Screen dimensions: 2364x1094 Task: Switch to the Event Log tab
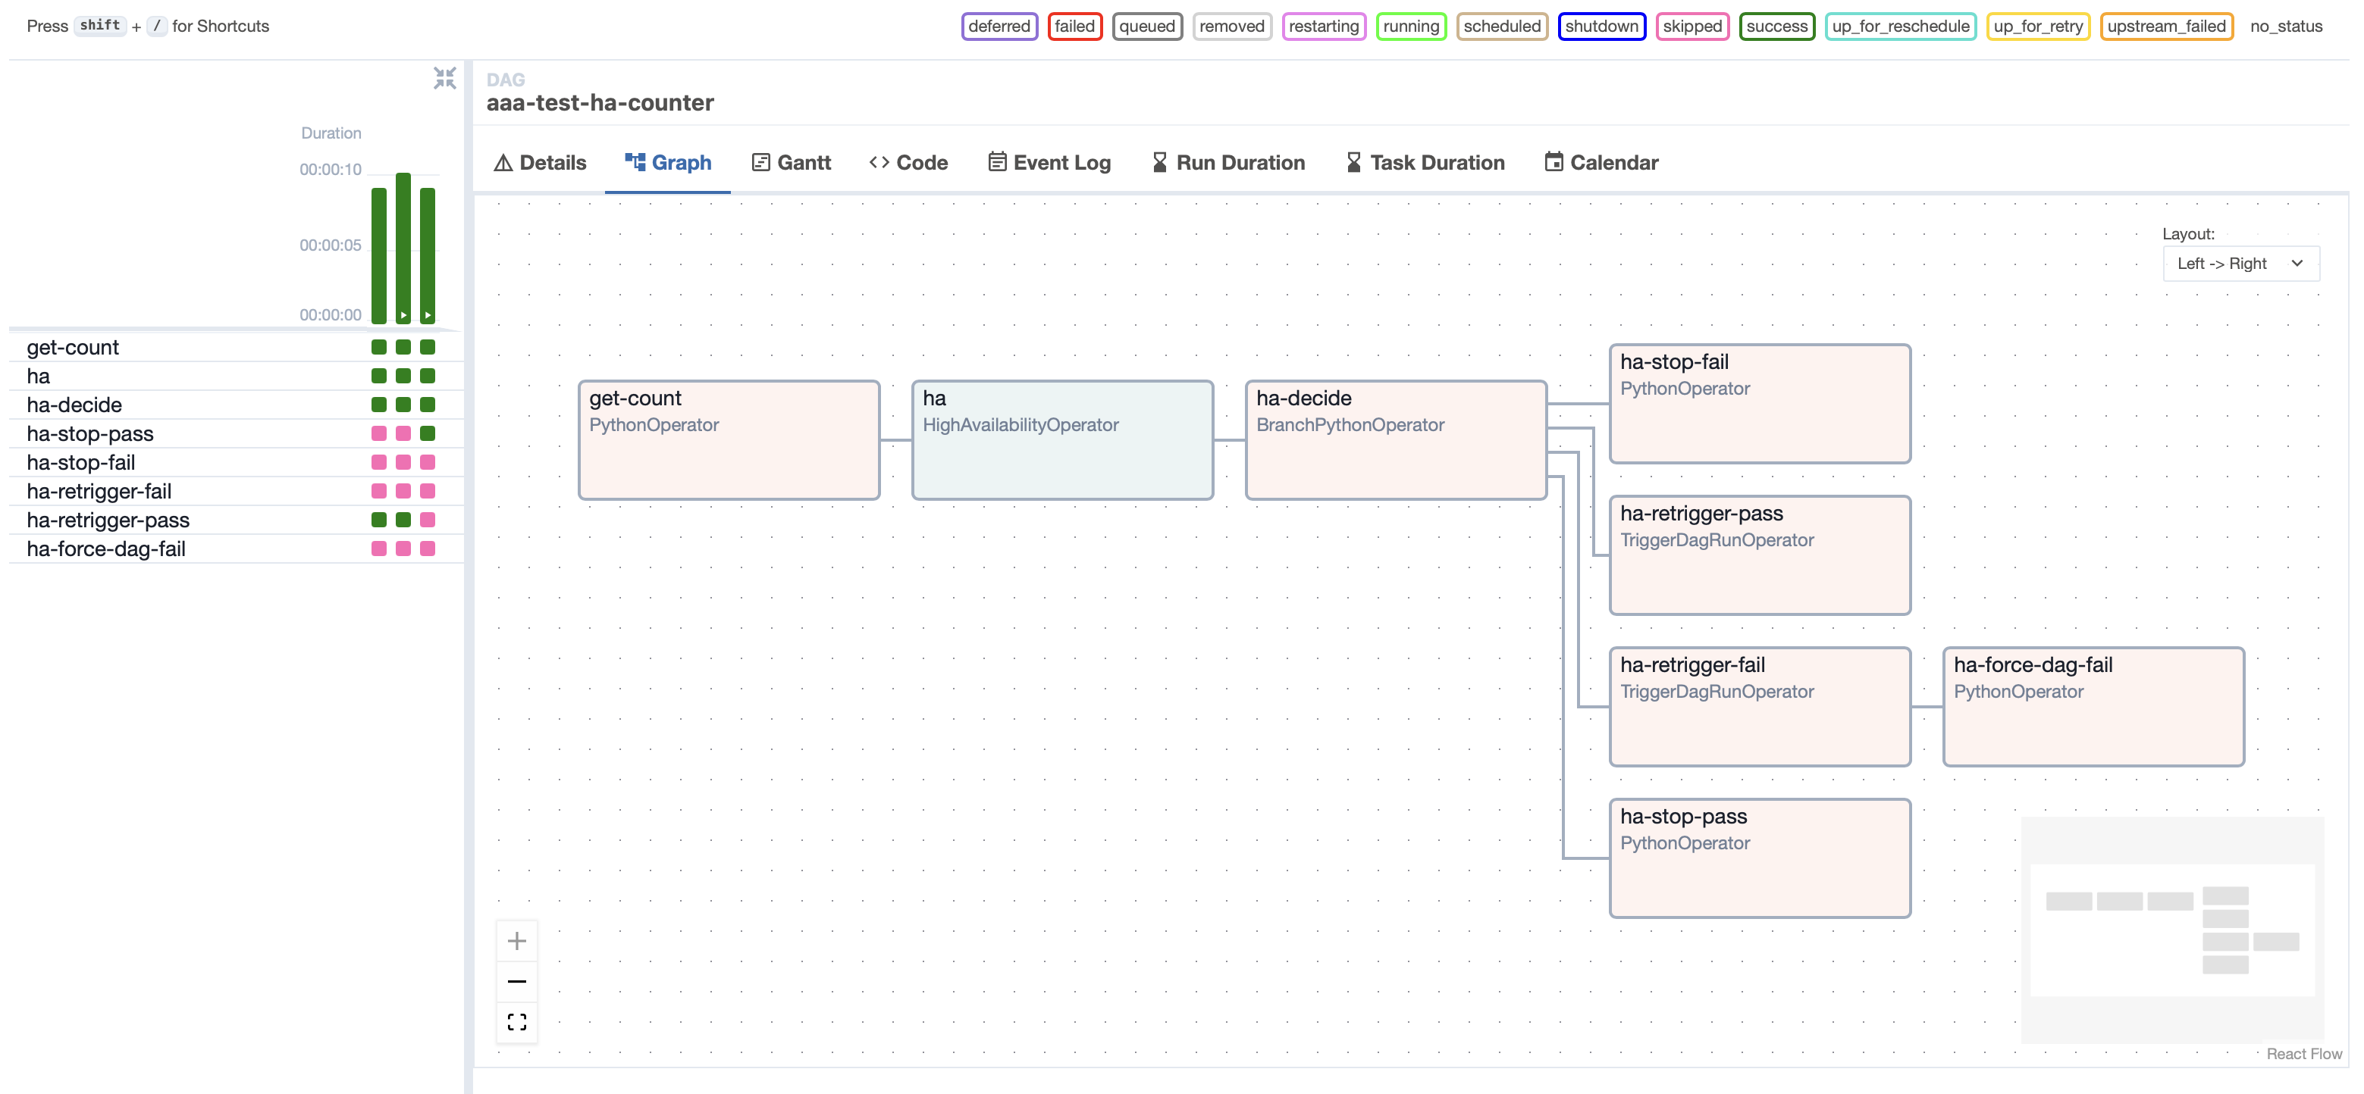[x=1049, y=162]
